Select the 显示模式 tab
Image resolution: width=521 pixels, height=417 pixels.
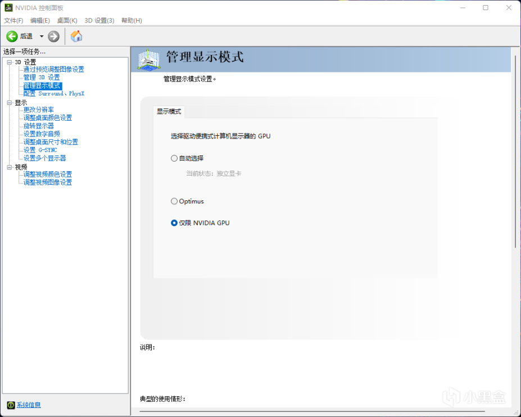[x=169, y=112]
